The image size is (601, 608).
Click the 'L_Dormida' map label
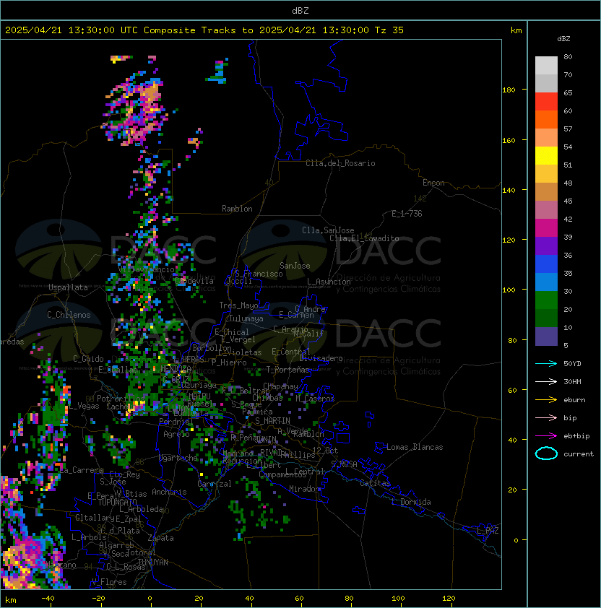coord(411,502)
